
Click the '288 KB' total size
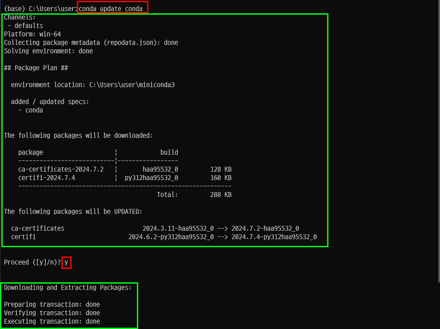[x=221, y=195]
